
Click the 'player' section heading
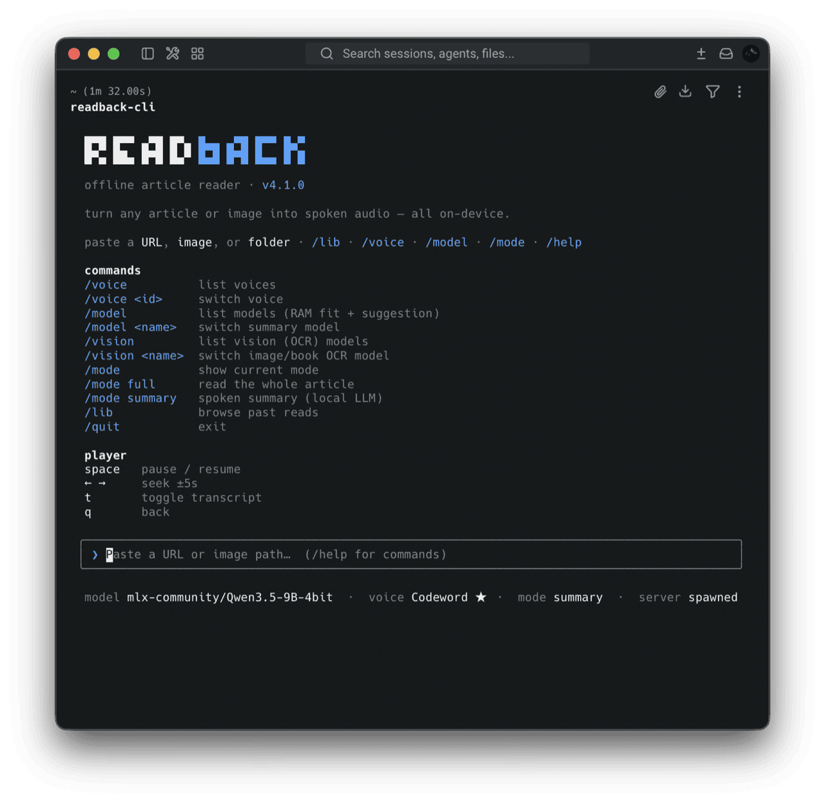pos(106,455)
